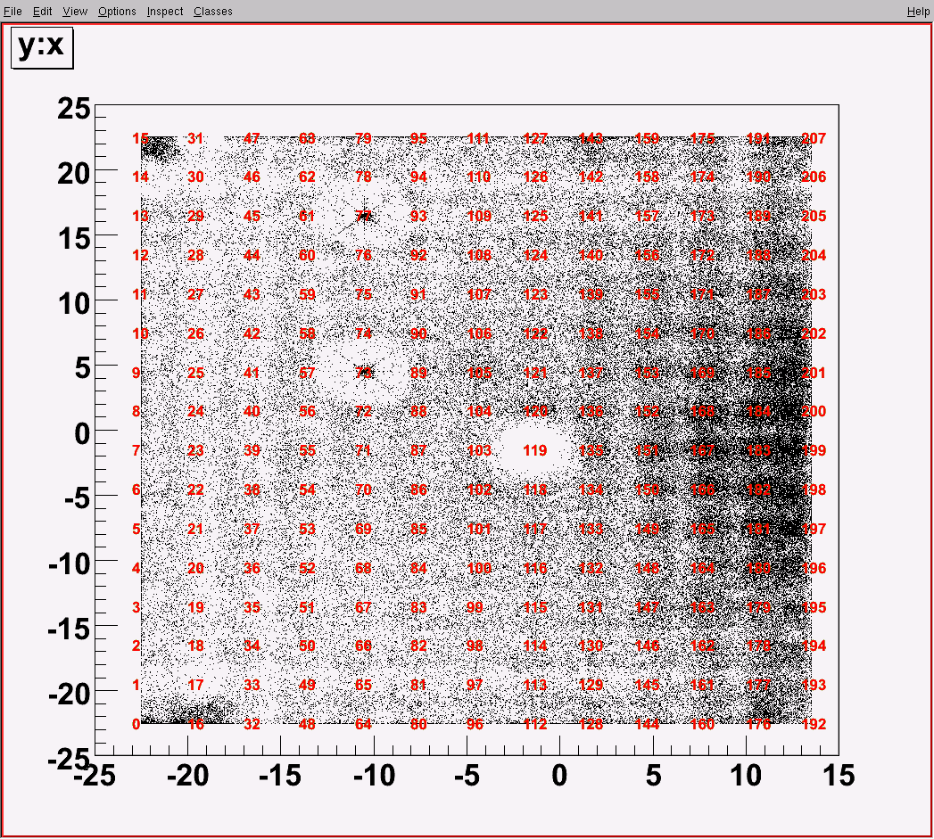
Task: Click the red label 87
Action: coord(418,451)
